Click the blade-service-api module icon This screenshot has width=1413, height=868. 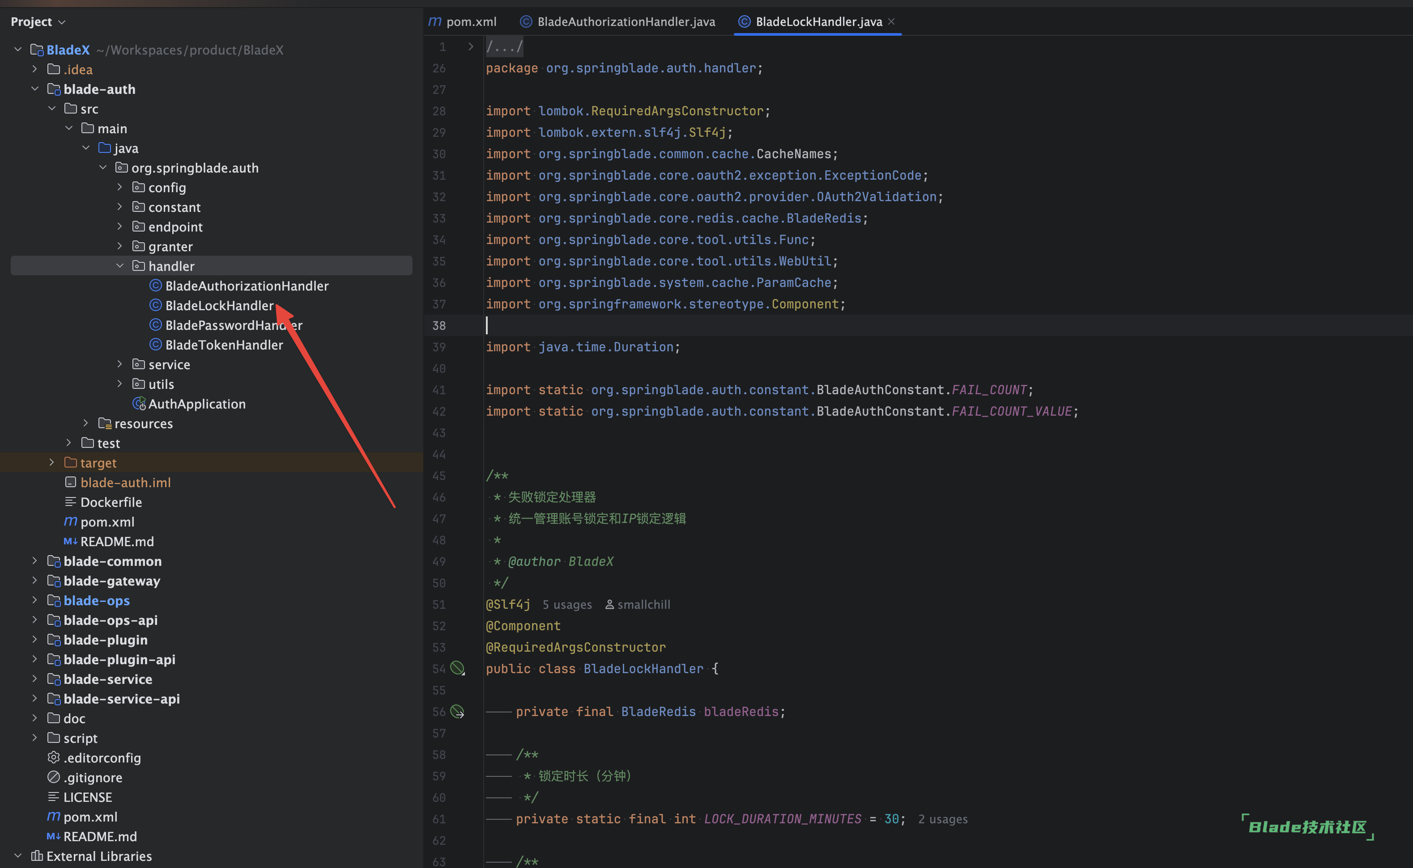coord(53,699)
